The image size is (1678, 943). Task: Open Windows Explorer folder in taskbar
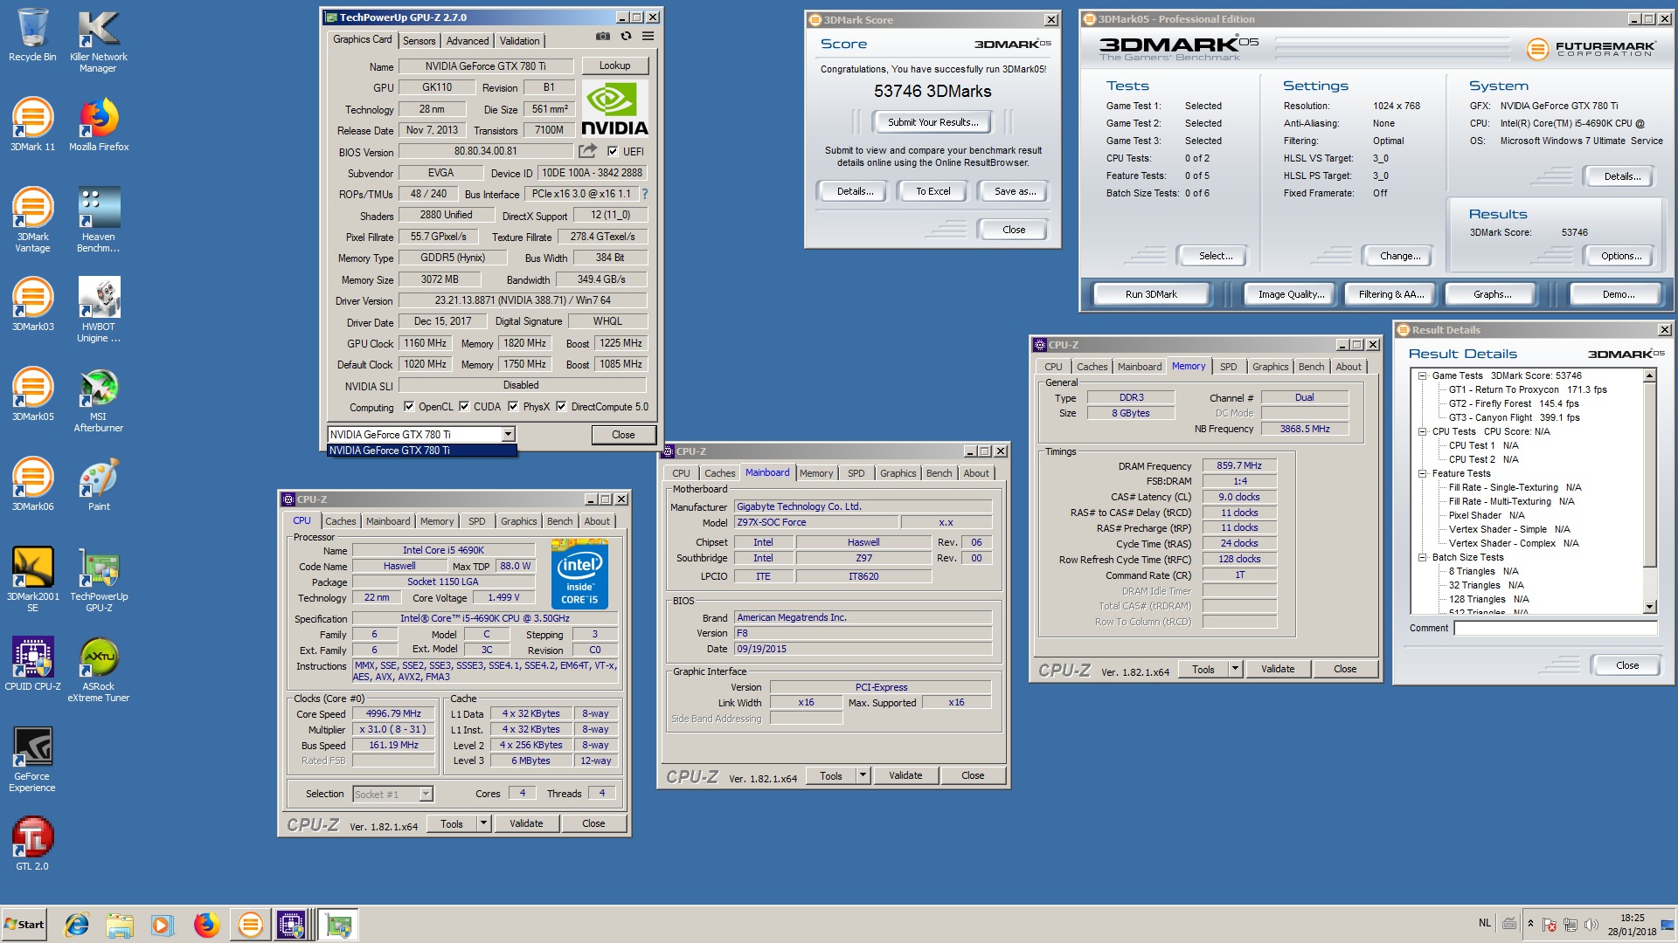pos(120,925)
